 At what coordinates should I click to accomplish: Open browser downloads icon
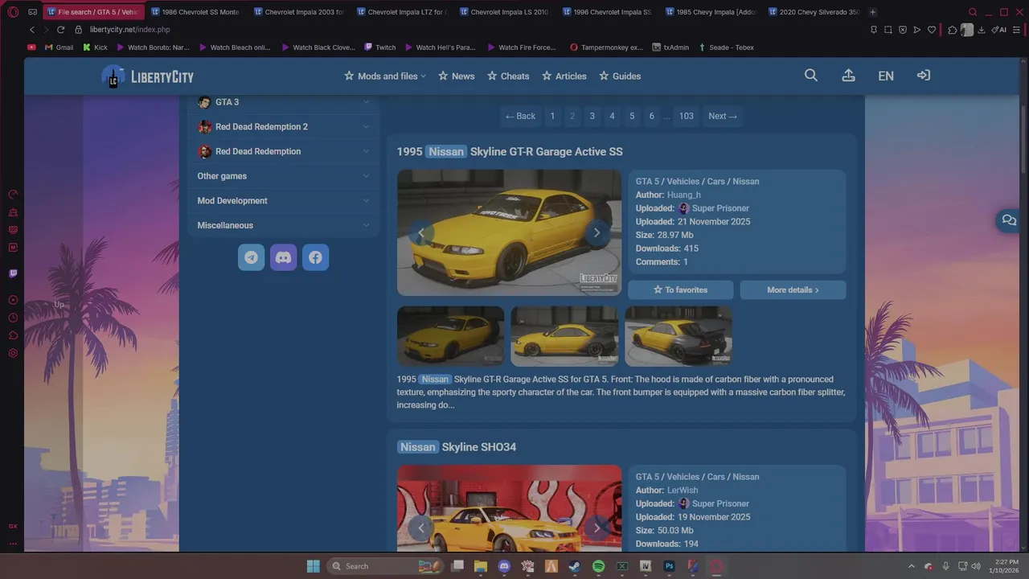click(982, 30)
